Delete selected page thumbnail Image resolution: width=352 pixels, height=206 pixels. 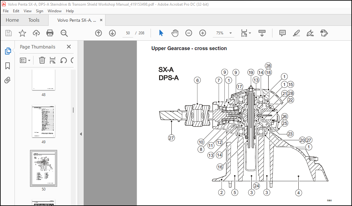pos(42,60)
